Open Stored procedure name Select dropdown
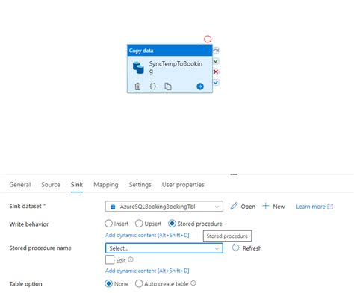The width and height of the screenshot is (354, 293). [164, 248]
